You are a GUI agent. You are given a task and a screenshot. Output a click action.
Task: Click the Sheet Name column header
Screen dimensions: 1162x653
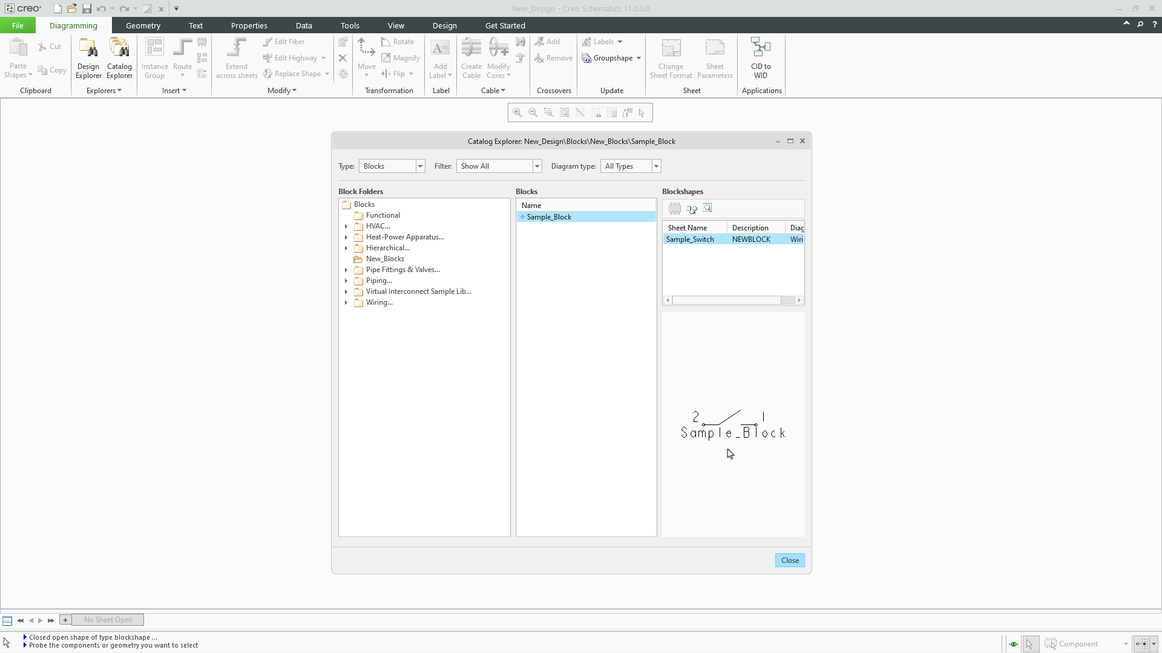pos(695,228)
